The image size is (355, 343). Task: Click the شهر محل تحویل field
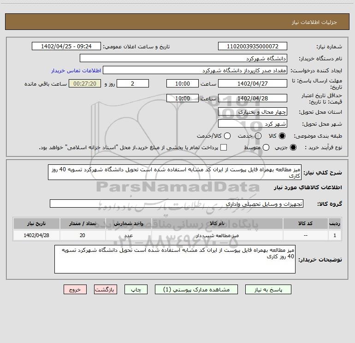tap(253, 124)
